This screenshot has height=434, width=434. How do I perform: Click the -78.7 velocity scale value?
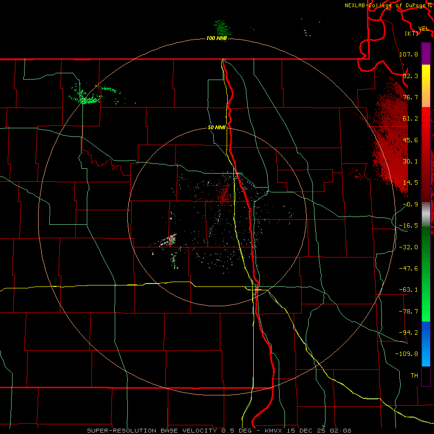(x=408, y=312)
